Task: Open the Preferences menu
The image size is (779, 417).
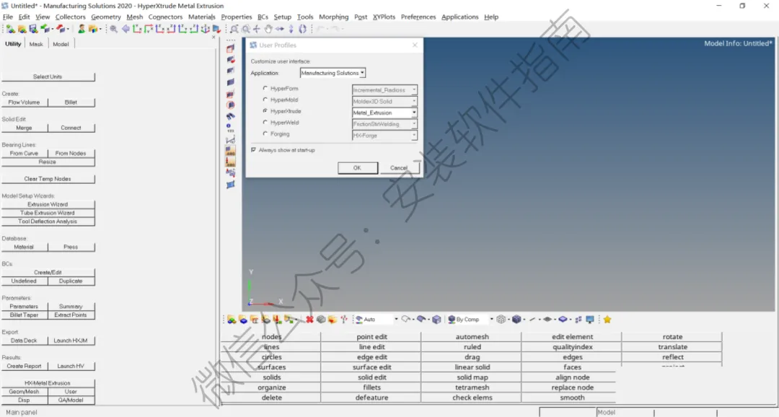Action: point(418,17)
